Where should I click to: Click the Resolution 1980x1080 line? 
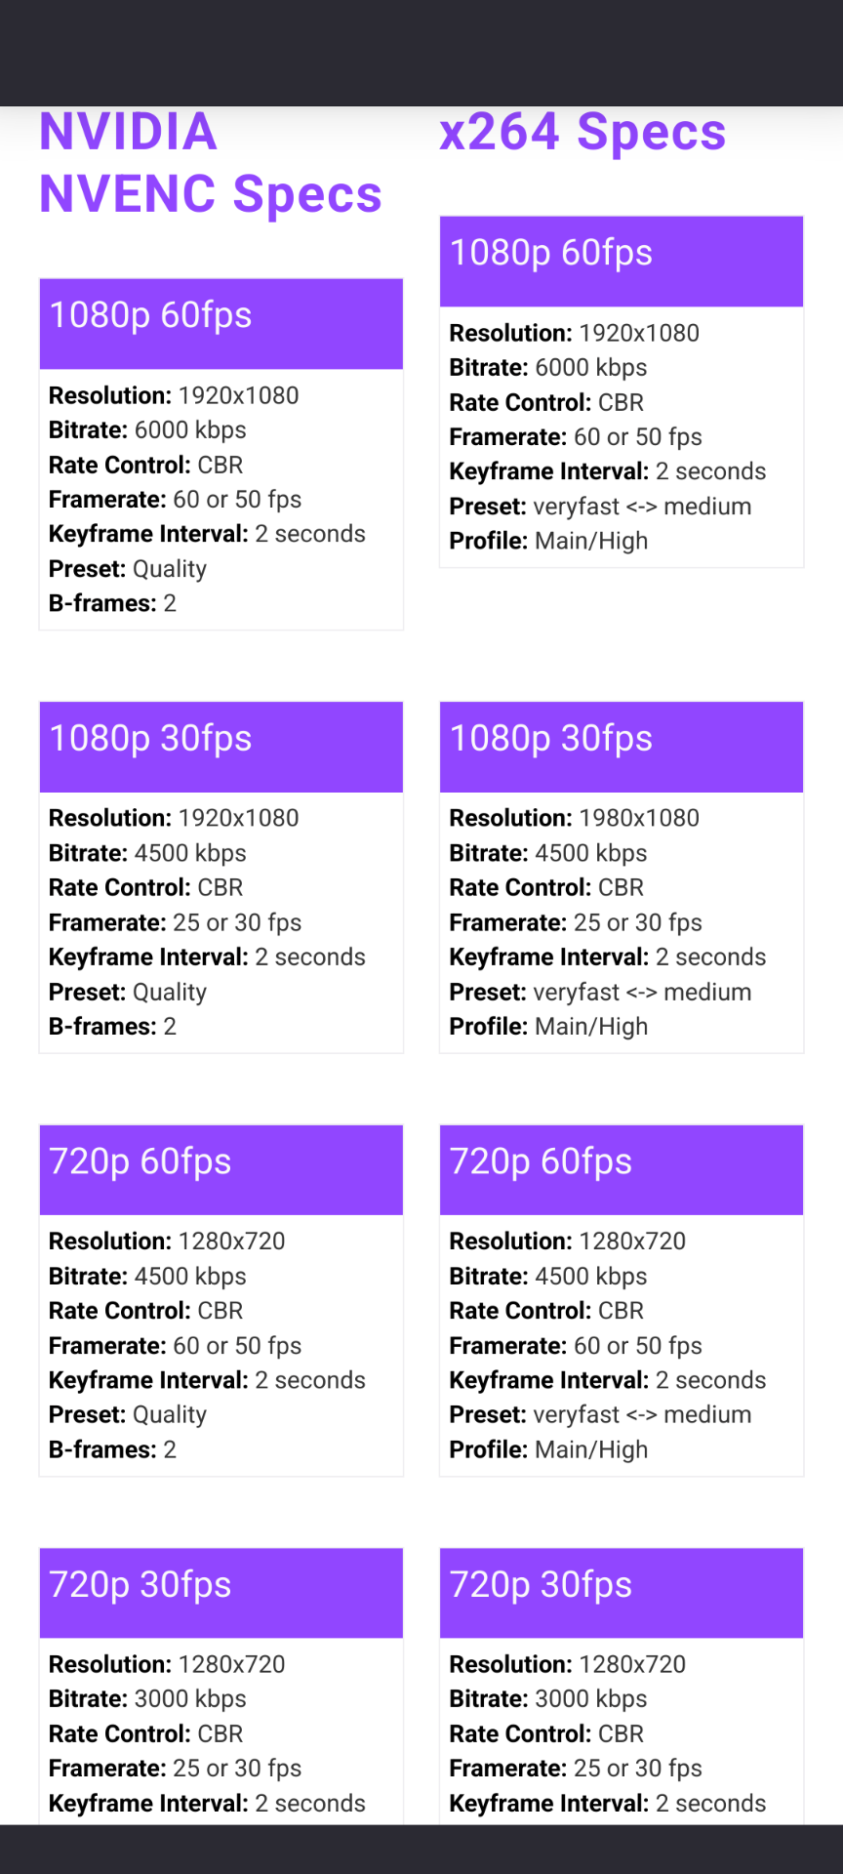pos(574,818)
